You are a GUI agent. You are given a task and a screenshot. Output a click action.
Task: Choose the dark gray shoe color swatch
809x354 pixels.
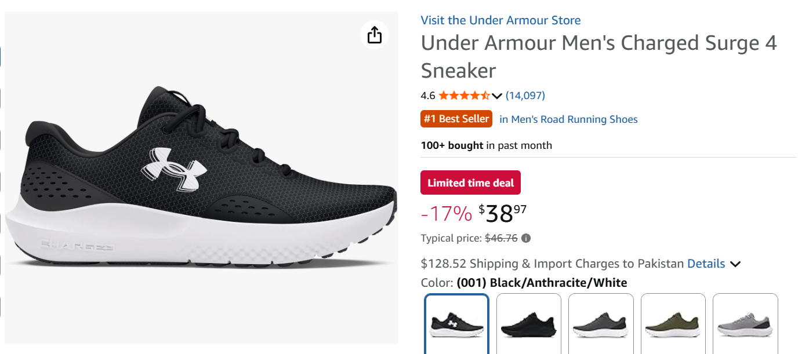coord(601,324)
